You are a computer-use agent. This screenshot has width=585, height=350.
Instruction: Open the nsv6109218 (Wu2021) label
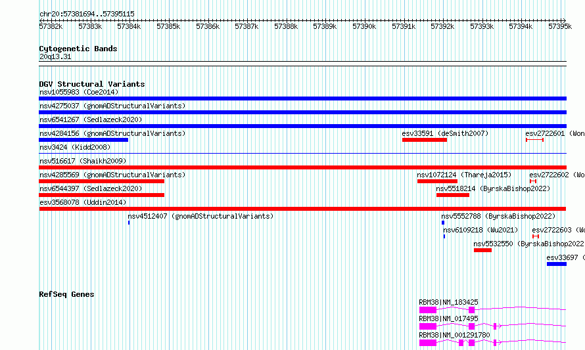481,230
